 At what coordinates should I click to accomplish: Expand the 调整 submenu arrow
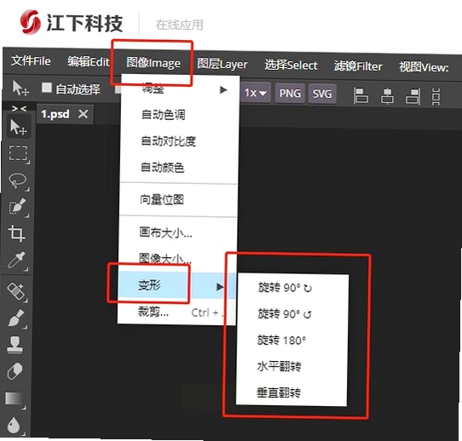pyautogui.click(x=223, y=89)
